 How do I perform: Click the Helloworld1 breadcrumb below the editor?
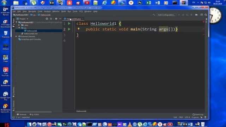pyautogui.click(x=81, y=111)
